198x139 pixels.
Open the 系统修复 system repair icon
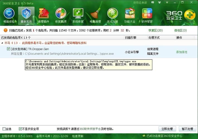tap(78, 15)
